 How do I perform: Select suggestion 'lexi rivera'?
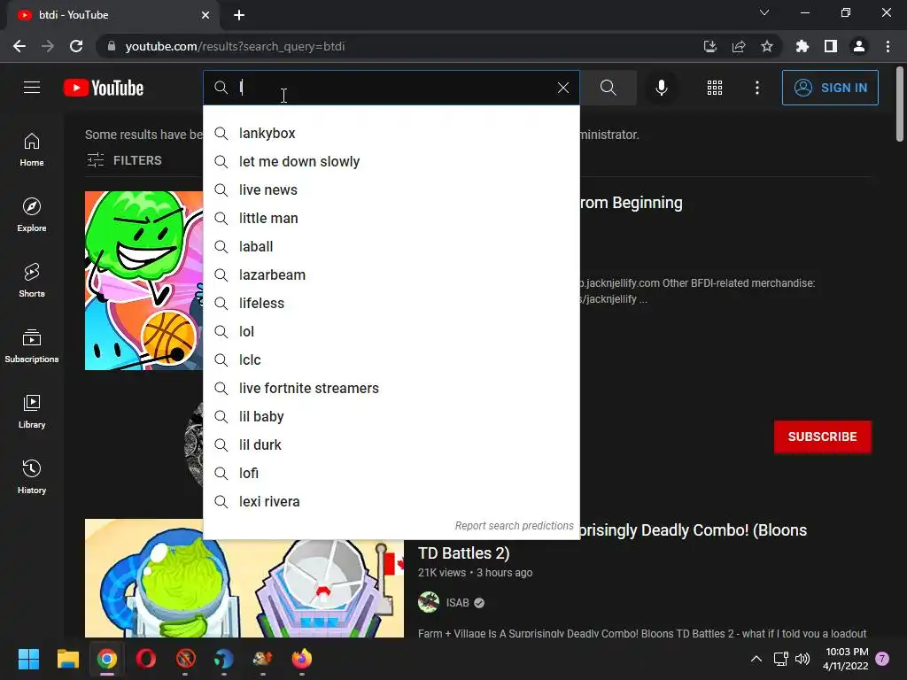click(x=391, y=501)
